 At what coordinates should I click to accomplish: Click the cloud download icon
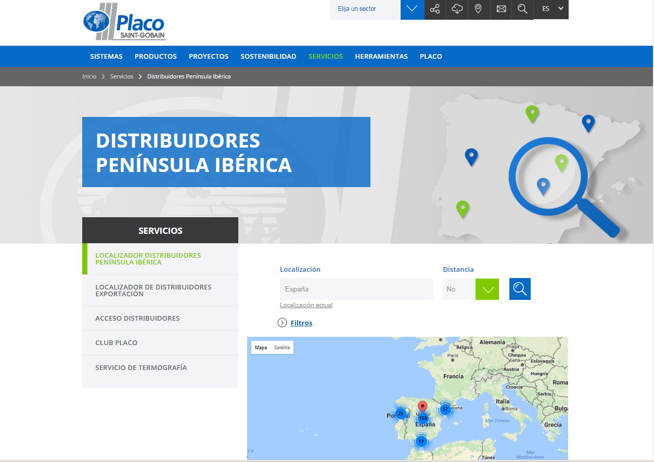[457, 9]
